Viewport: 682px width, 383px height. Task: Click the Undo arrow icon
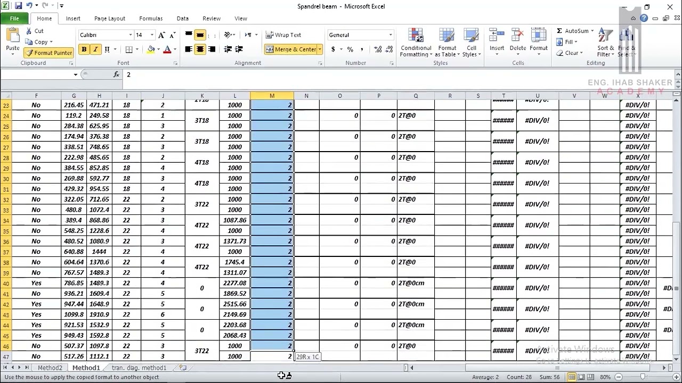(x=29, y=6)
